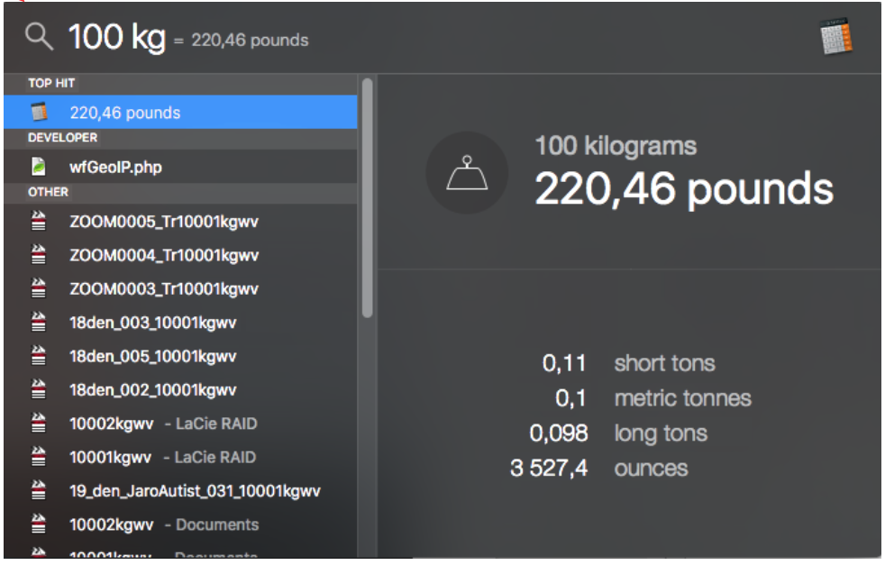Open the Calculator icon in search bar

835,38
